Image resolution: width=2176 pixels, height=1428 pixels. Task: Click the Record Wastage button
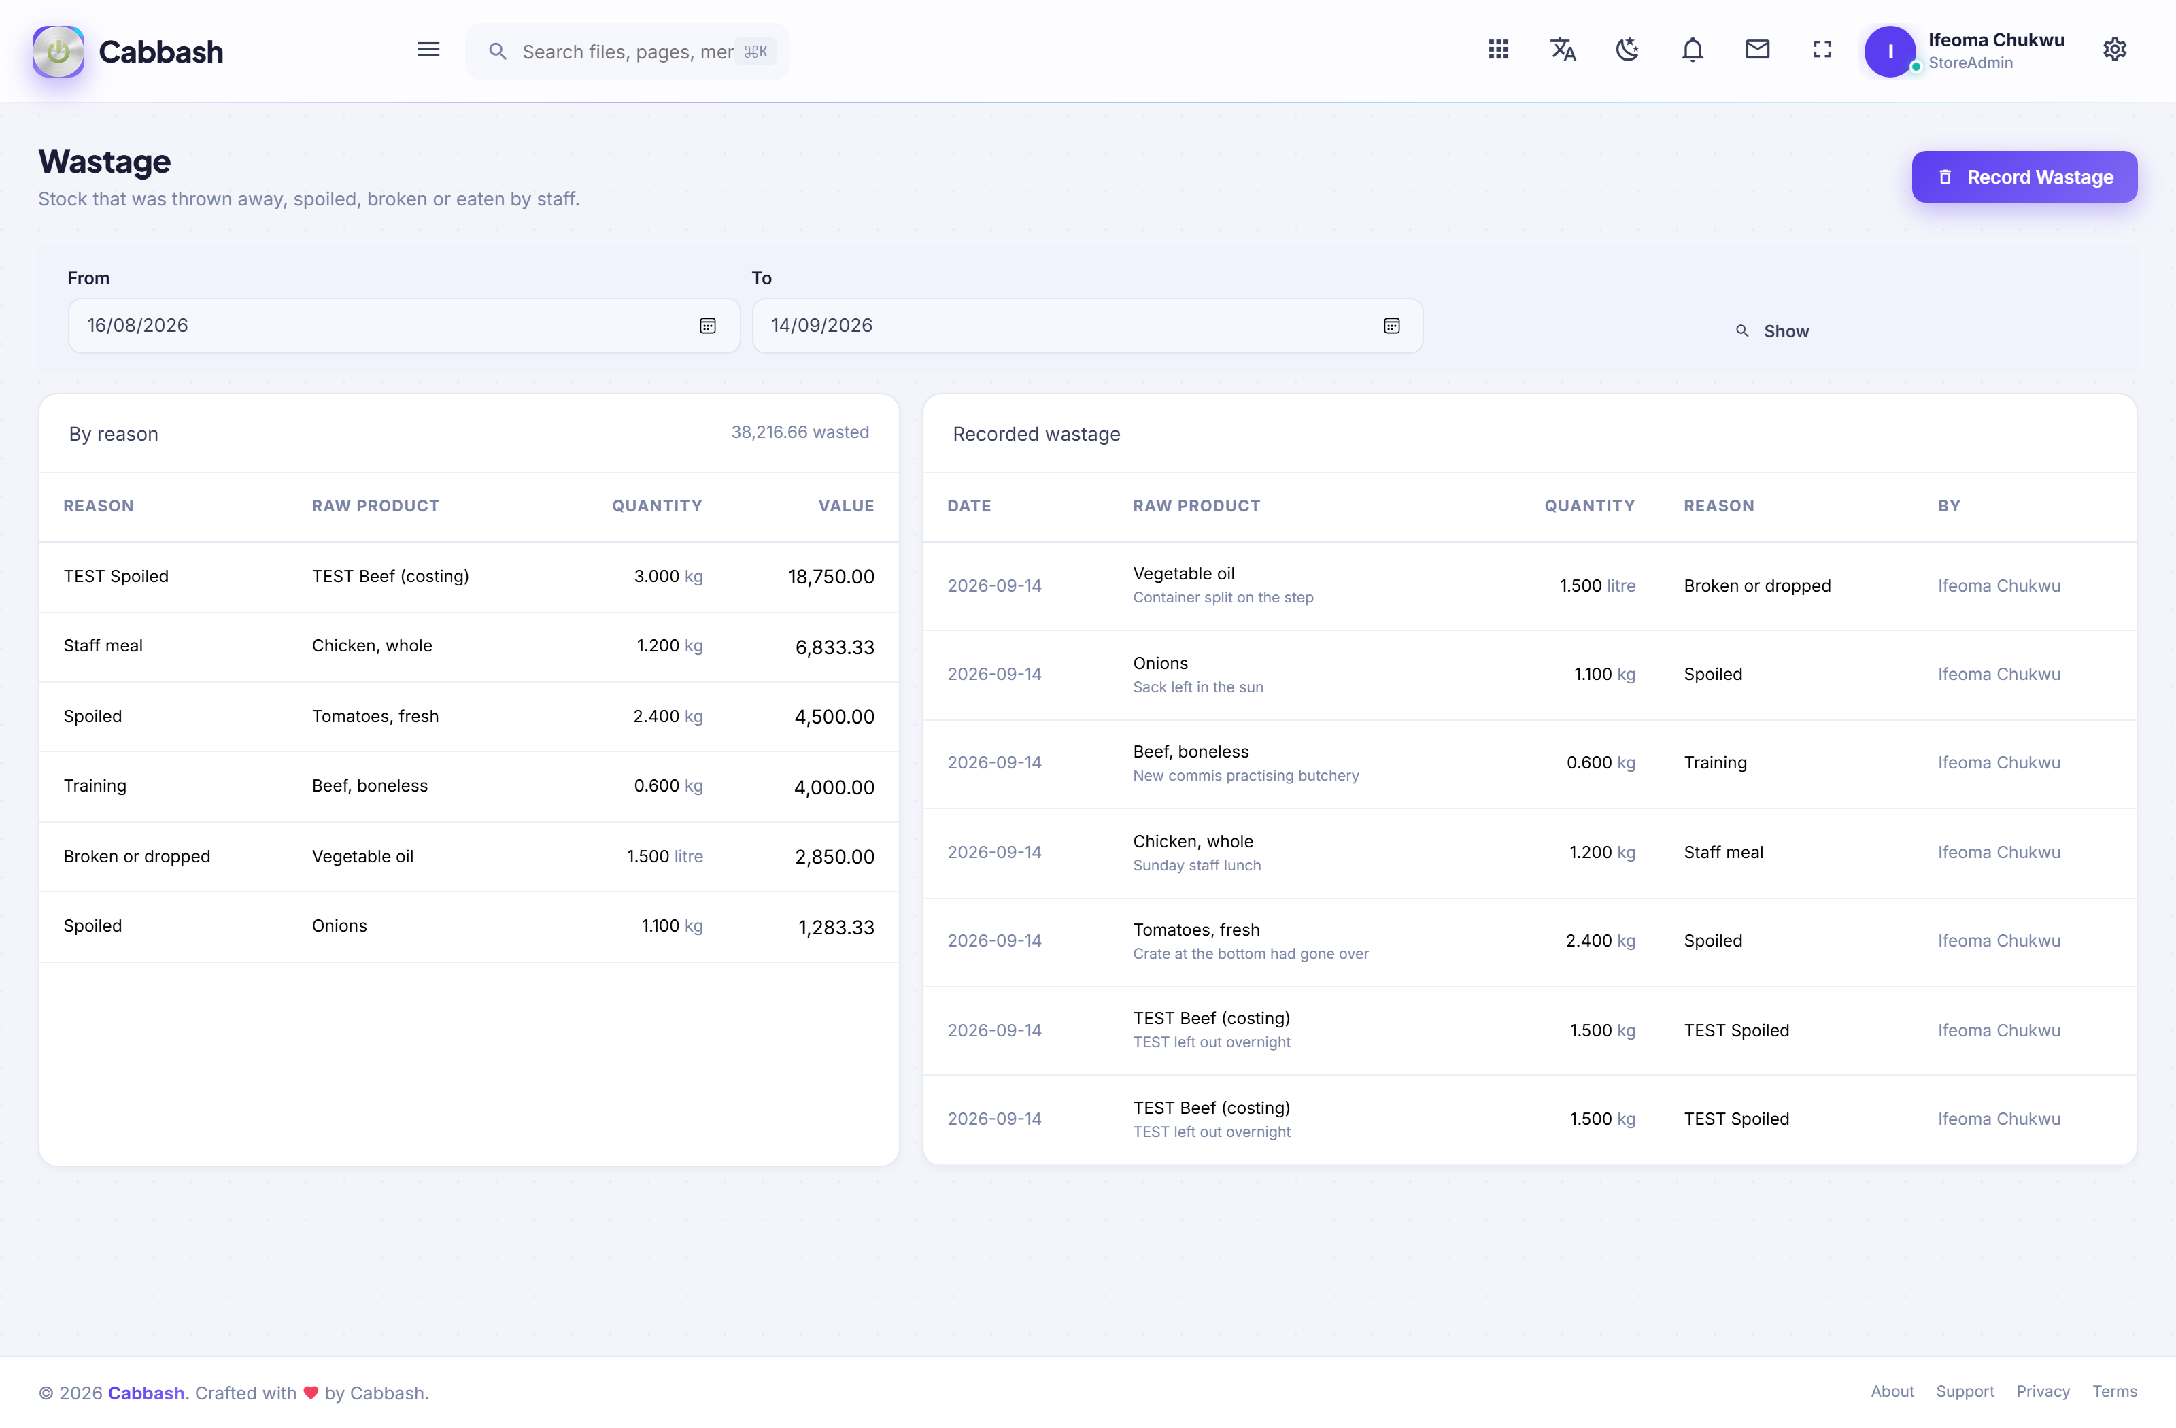[x=2024, y=176]
